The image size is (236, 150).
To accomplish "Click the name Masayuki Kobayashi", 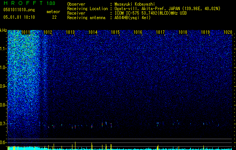I will (135, 4).
